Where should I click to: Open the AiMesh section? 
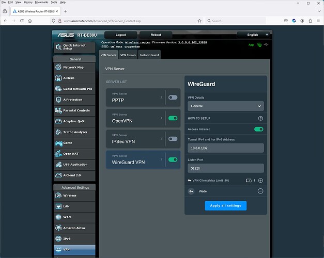[74, 78]
